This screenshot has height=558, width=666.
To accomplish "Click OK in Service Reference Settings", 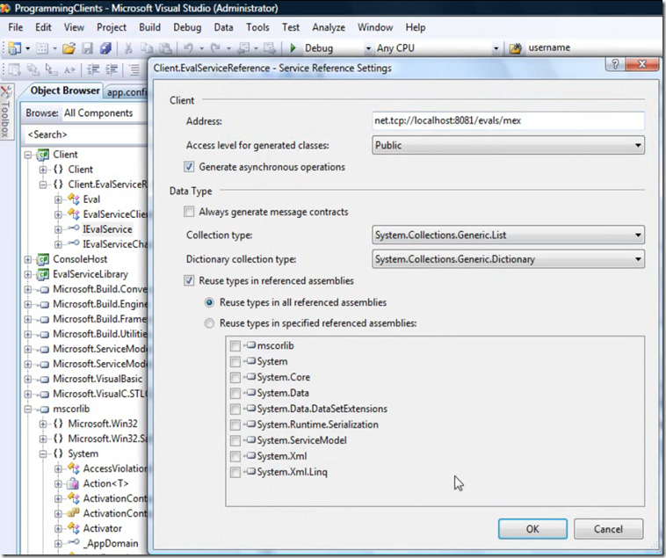I will 532,529.
